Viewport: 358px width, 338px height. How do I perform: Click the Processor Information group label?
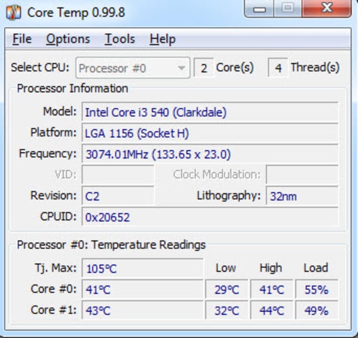72,88
